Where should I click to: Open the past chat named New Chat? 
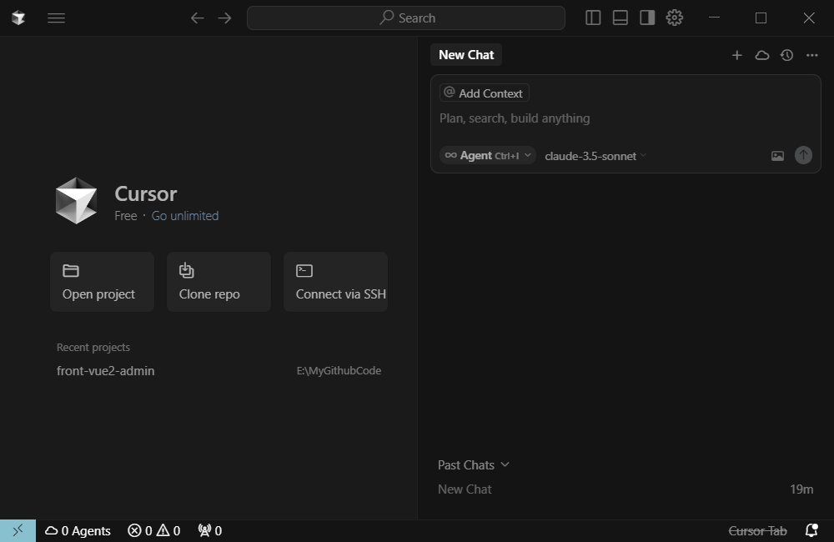(x=465, y=489)
